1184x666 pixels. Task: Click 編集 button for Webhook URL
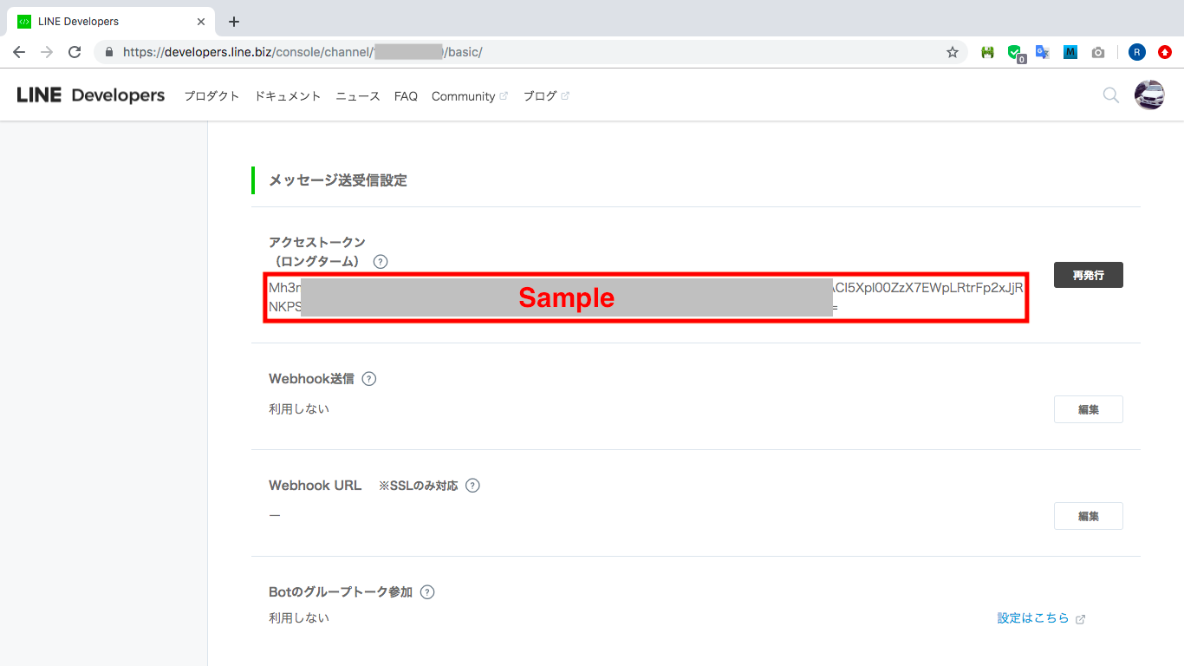click(x=1088, y=516)
